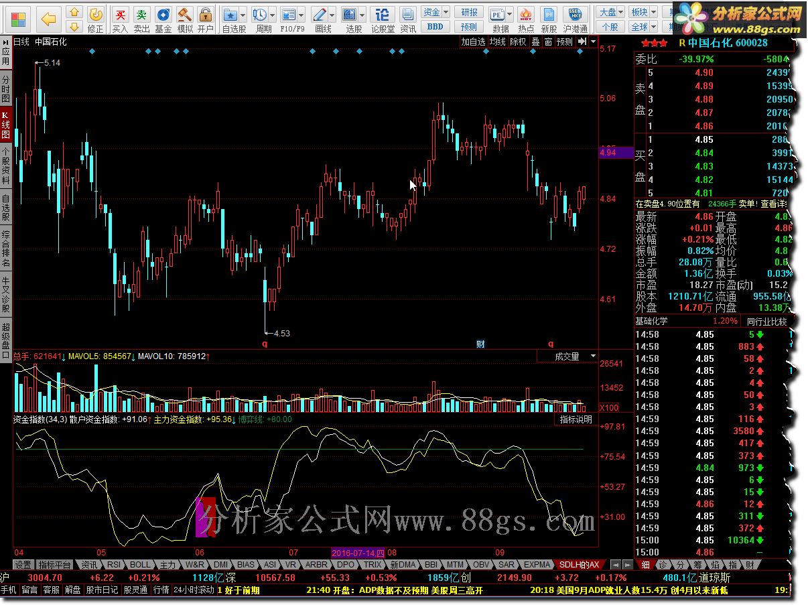
Task: Open the 数据 PE data icon
Action: [498, 15]
